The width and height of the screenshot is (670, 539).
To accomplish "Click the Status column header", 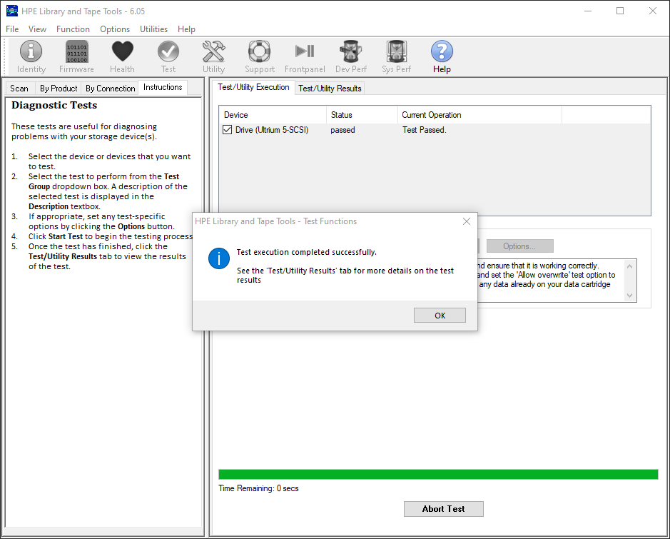I will tap(362, 115).
